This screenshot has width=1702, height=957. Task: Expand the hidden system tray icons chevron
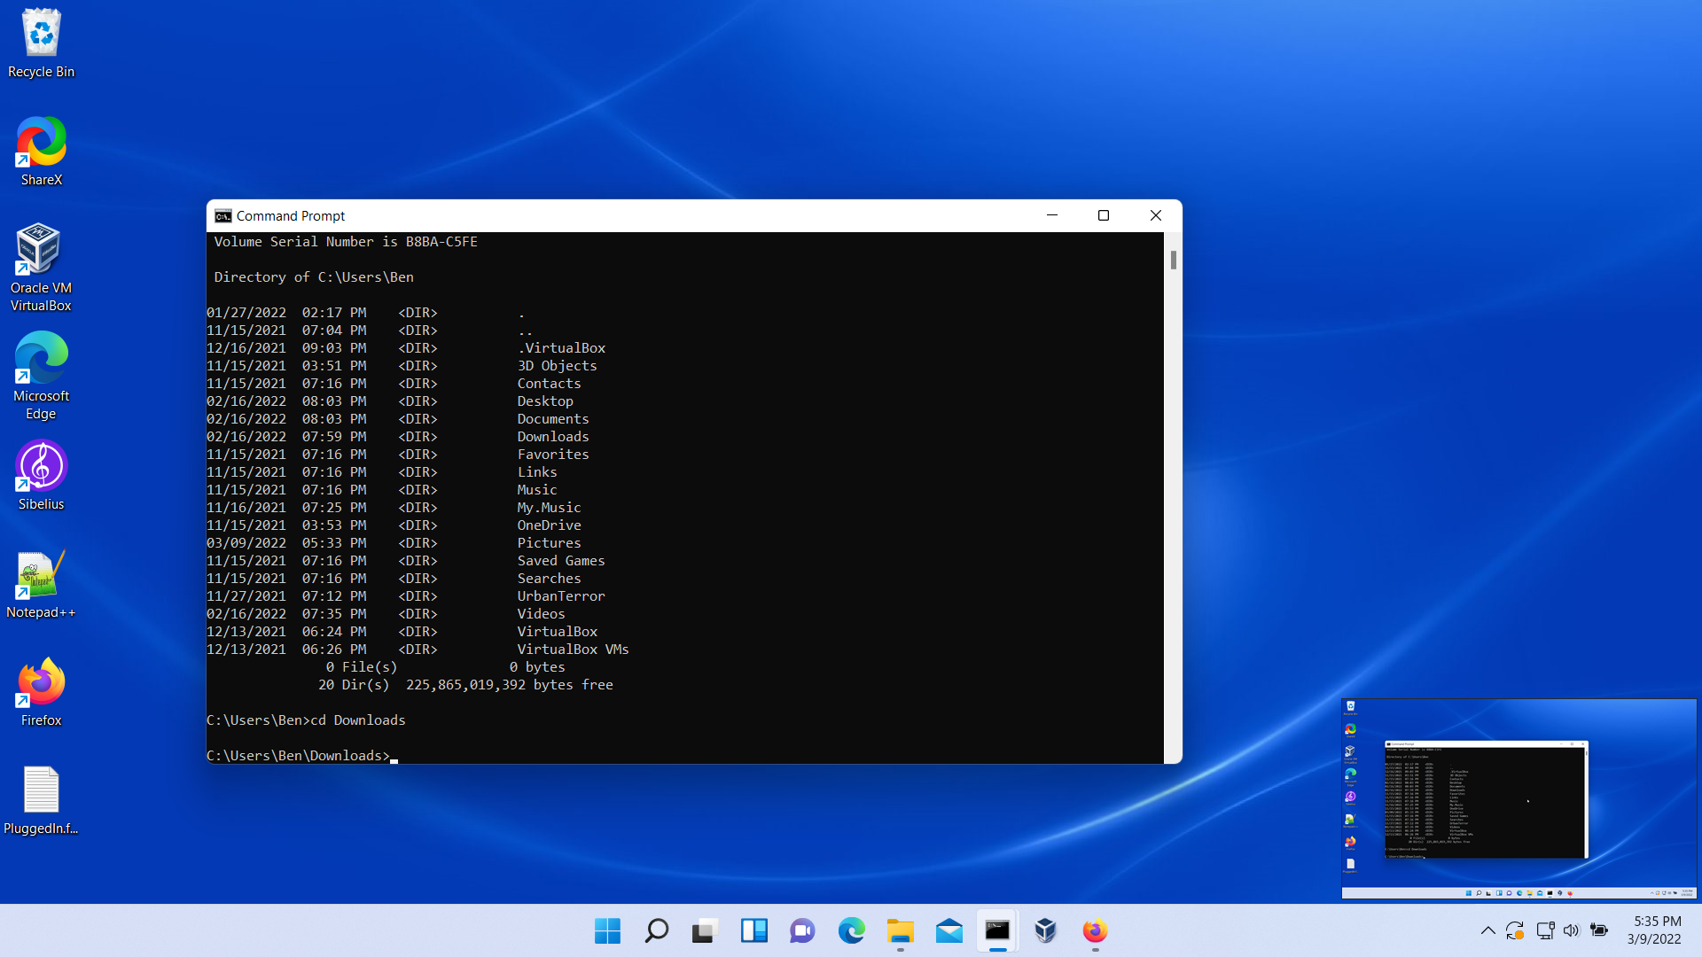point(1487,930)
